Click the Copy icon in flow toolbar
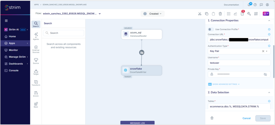This screenshot has height=125, width=275. pos(207,14)
